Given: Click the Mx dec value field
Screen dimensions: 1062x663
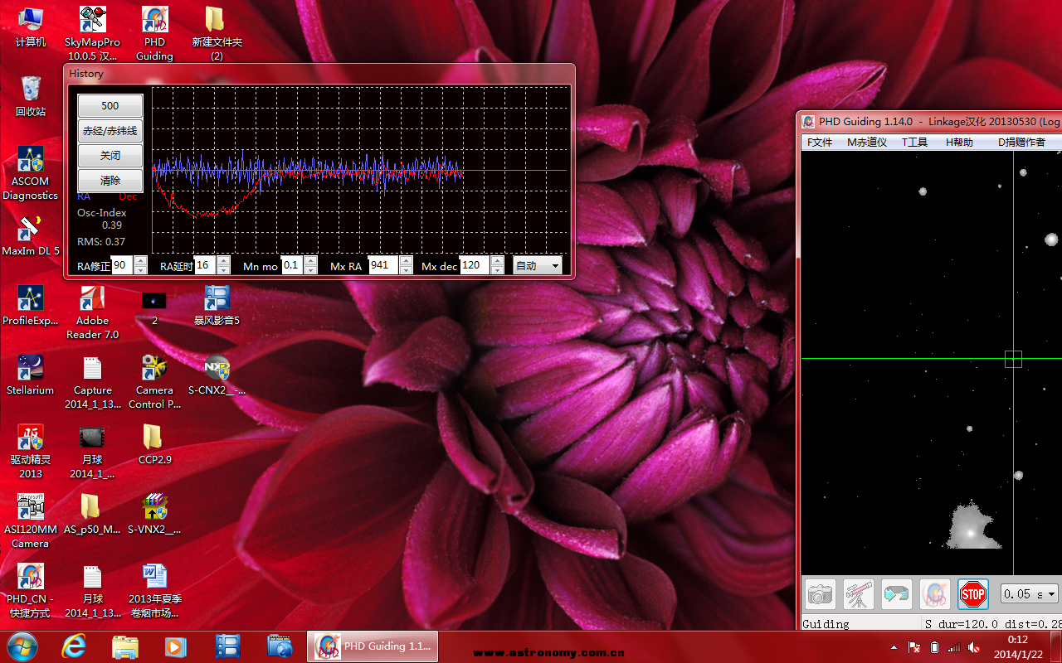Looking at the screenshot, I should click(x=475, y=265).
